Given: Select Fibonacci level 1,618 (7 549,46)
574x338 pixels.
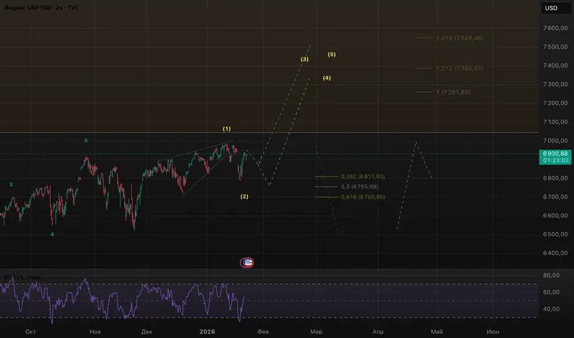Looking at the screenshot, I should 459,38.
